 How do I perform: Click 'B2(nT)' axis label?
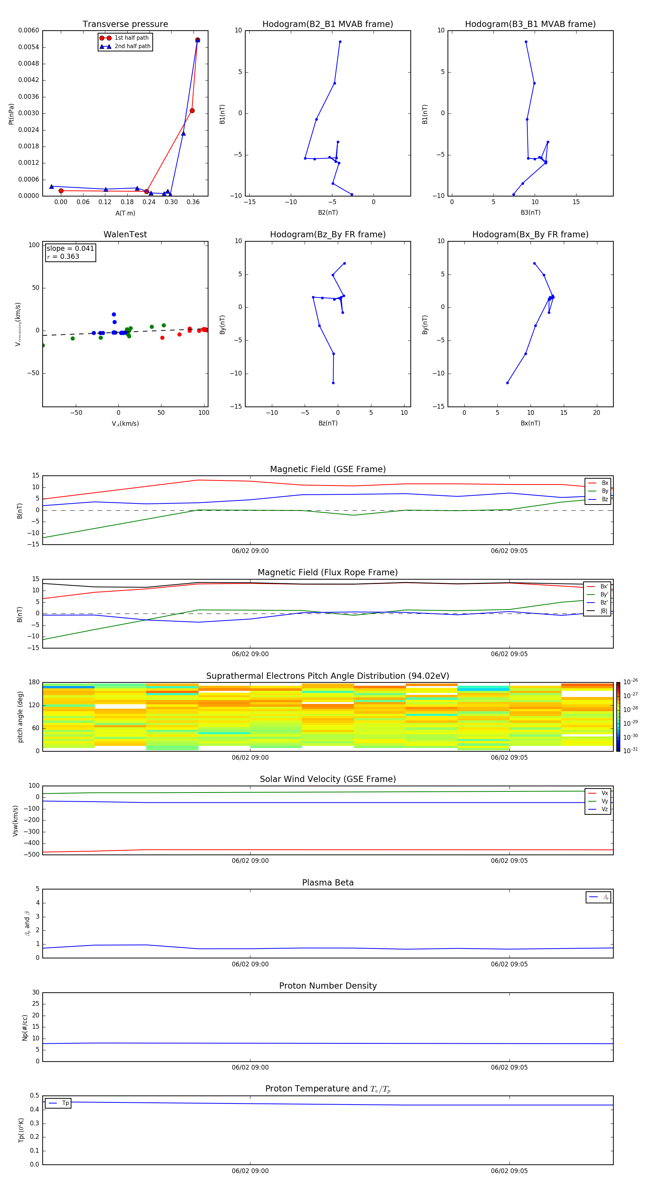point(328,213)
